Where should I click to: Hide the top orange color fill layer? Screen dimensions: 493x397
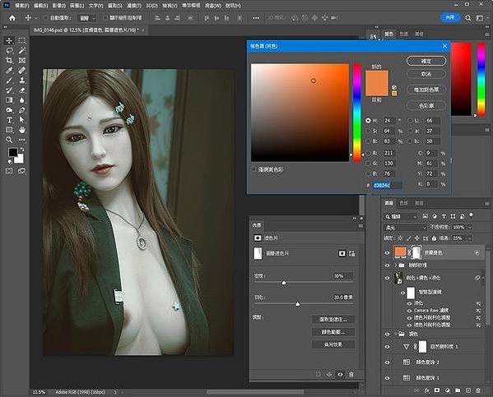[387, 252]
